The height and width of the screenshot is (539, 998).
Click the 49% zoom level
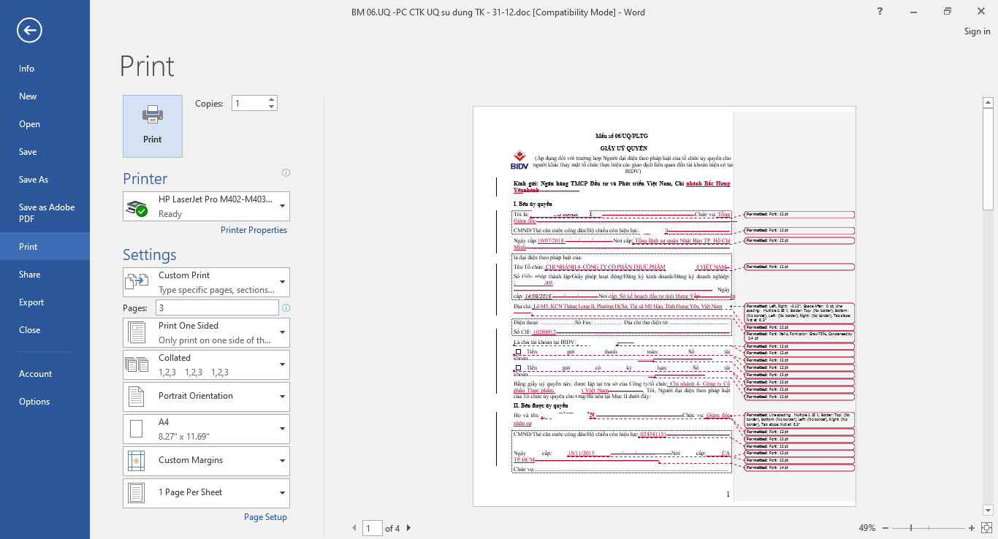click(x=867, y=528)
